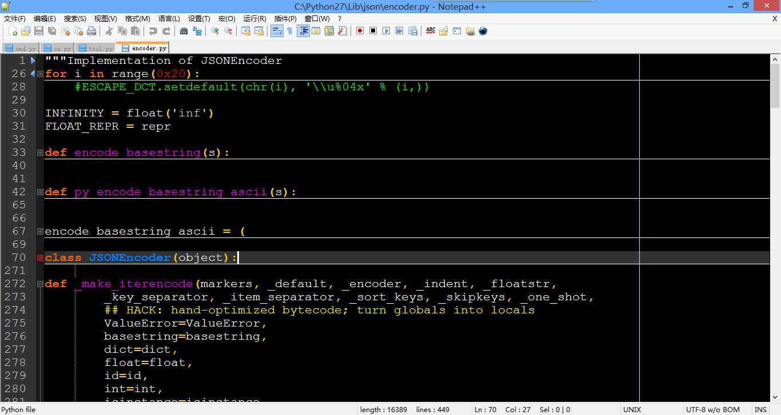Open the 插件(P) menu
The height and width of the screenshot is (415, 781).
pyautogui.click(x=285, y=18)
